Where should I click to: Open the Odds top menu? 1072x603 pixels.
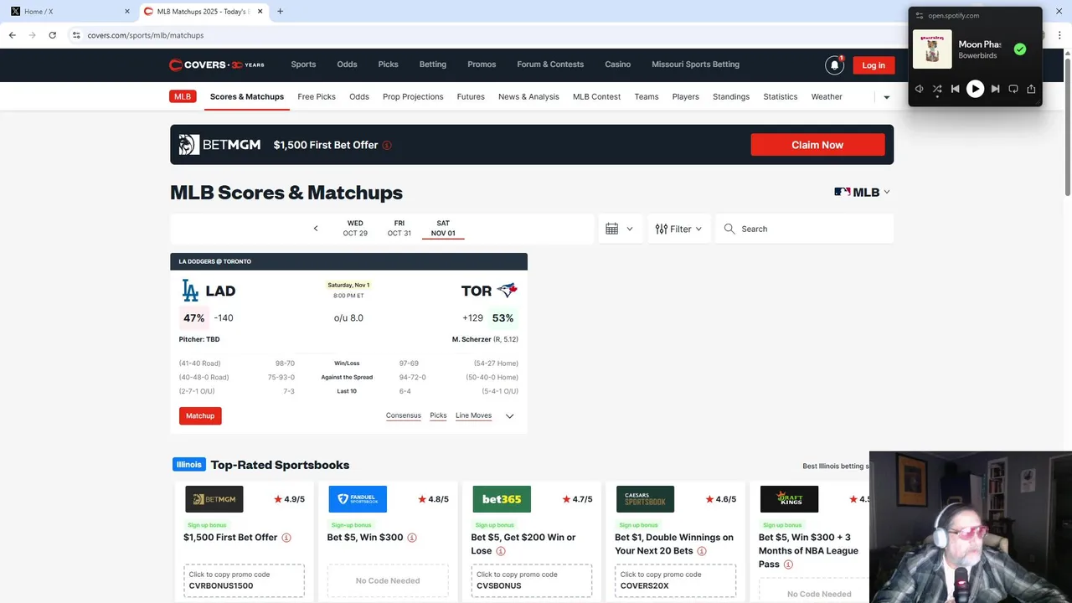pyautogui.click(x=347, y=64)
